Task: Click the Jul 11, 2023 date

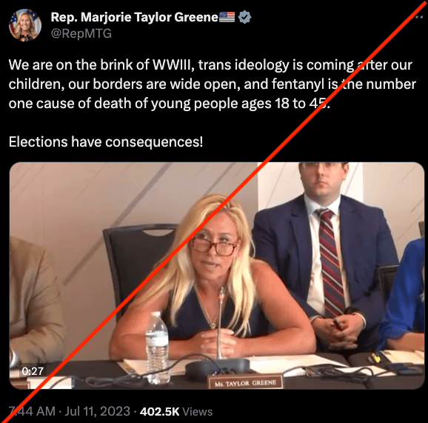Action: [x=98, y=411]
